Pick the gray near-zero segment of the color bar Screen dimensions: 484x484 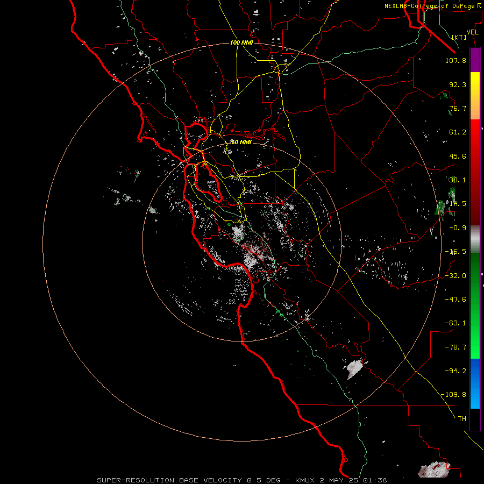(475, 239)
